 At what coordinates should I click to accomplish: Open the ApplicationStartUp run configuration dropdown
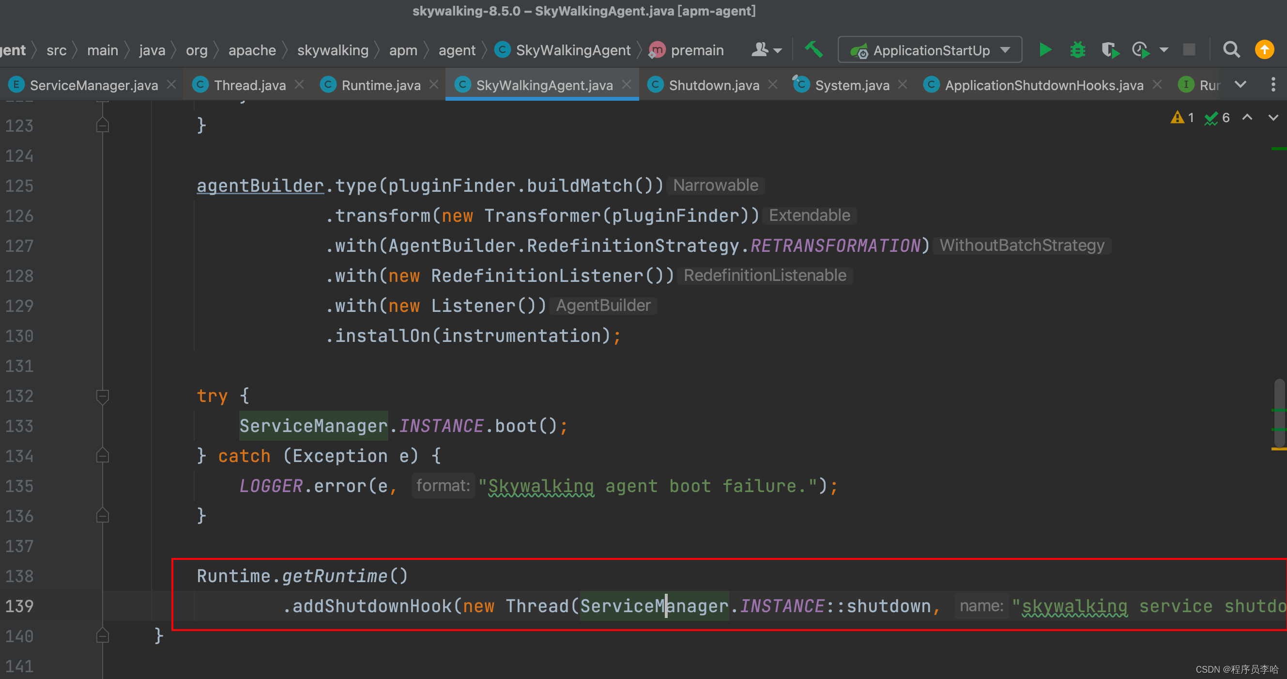click(x=929, y=50)
